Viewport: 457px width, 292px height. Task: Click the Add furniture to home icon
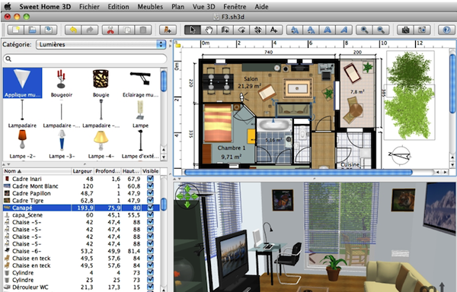click(168, 30)
